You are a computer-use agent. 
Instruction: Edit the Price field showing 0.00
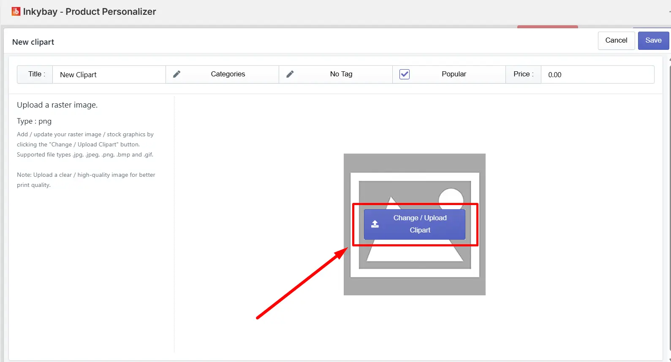point(598,75)
